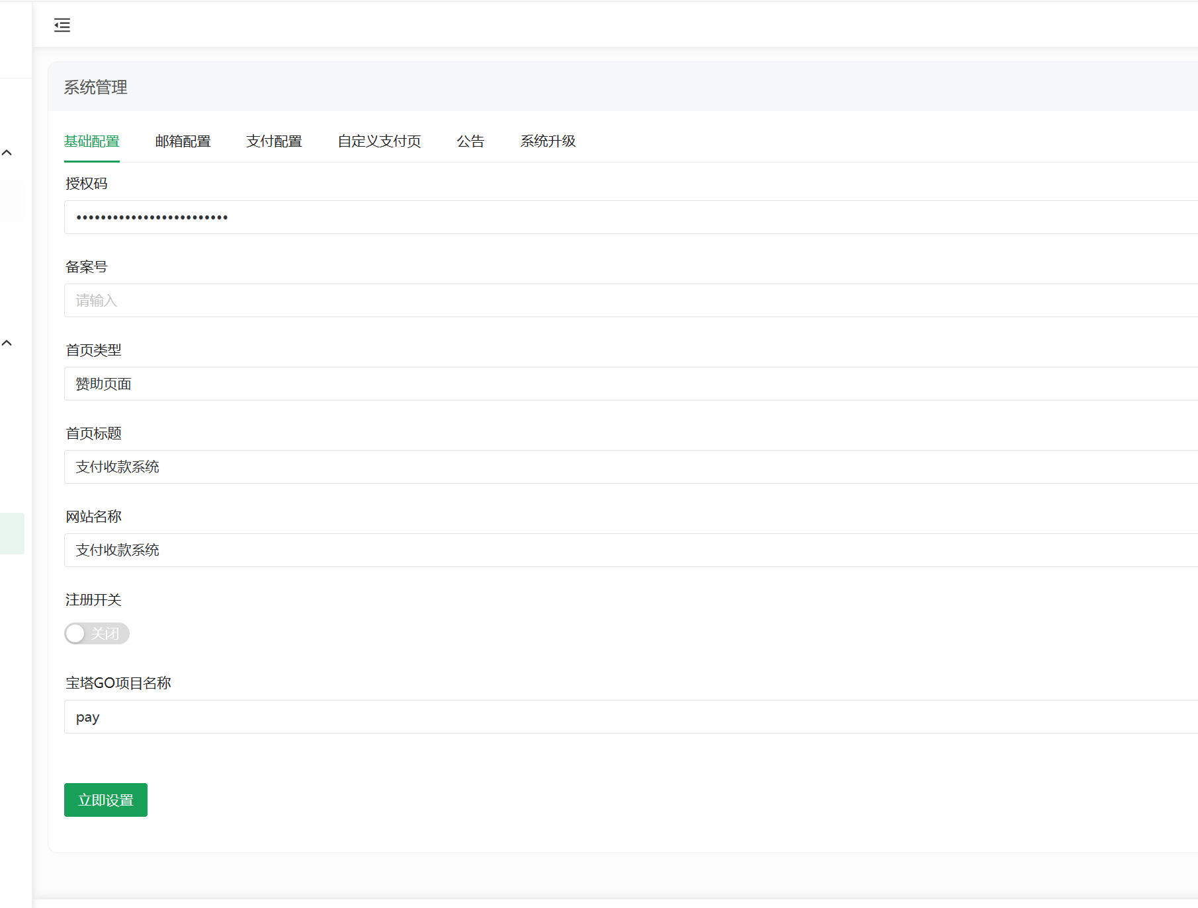
Task: Click the 宝塔GO项目名称 field containing pay
Action: coord(628,717)
